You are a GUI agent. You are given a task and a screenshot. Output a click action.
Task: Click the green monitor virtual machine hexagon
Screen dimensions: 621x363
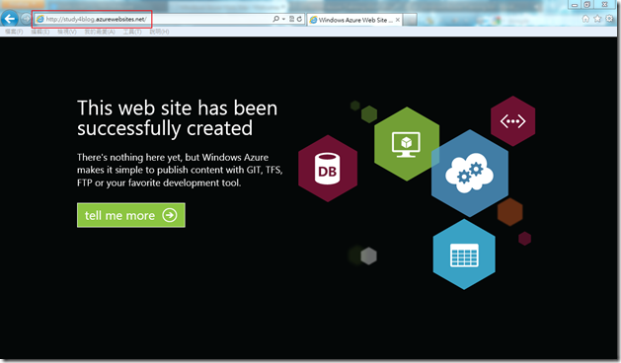(x=407, y=144)
